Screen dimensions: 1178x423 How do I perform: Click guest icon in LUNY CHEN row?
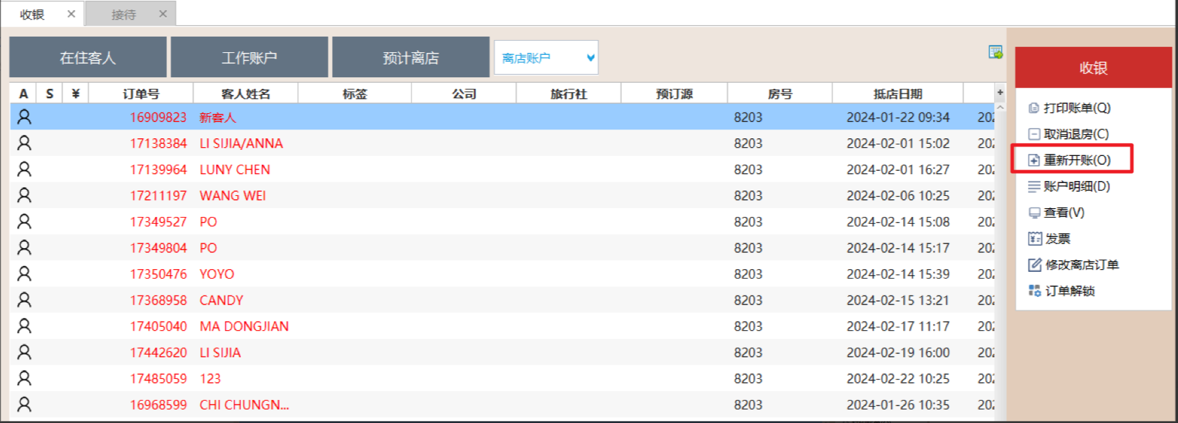pos(24,169)
